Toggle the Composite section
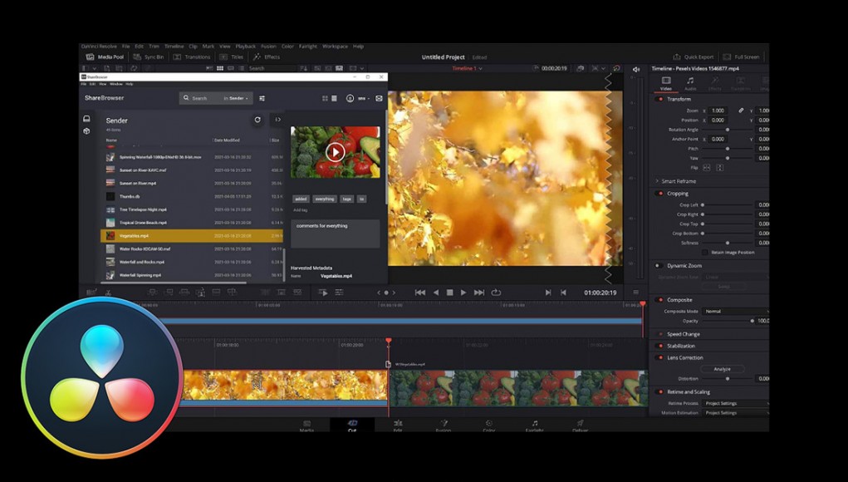 [x=659, y=300]
